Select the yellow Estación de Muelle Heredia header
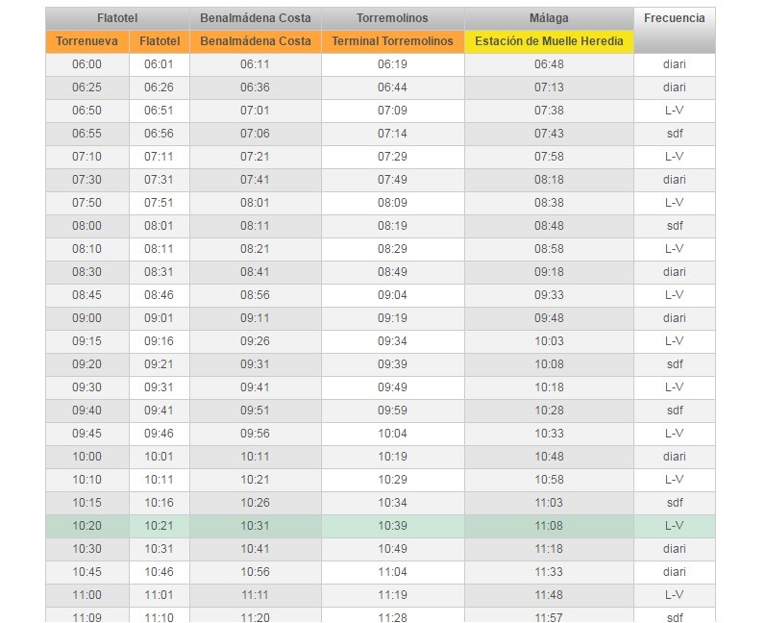 549,41
